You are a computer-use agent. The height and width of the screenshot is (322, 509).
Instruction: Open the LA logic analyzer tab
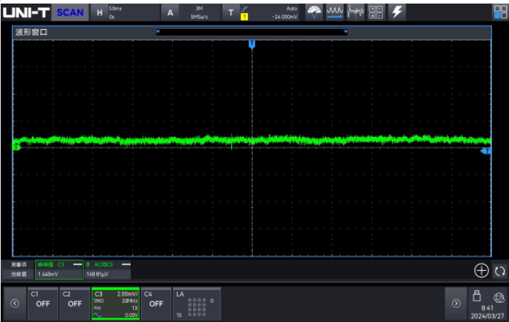(x=196, y=303)
